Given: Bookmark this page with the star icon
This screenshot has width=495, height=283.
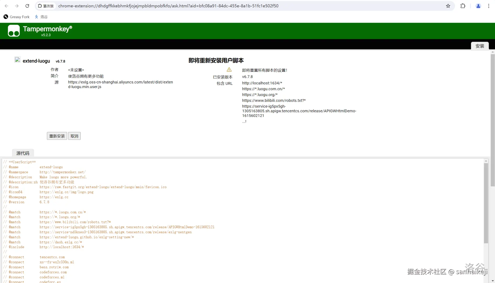Looking at the screenshot, I should (448, 6).
